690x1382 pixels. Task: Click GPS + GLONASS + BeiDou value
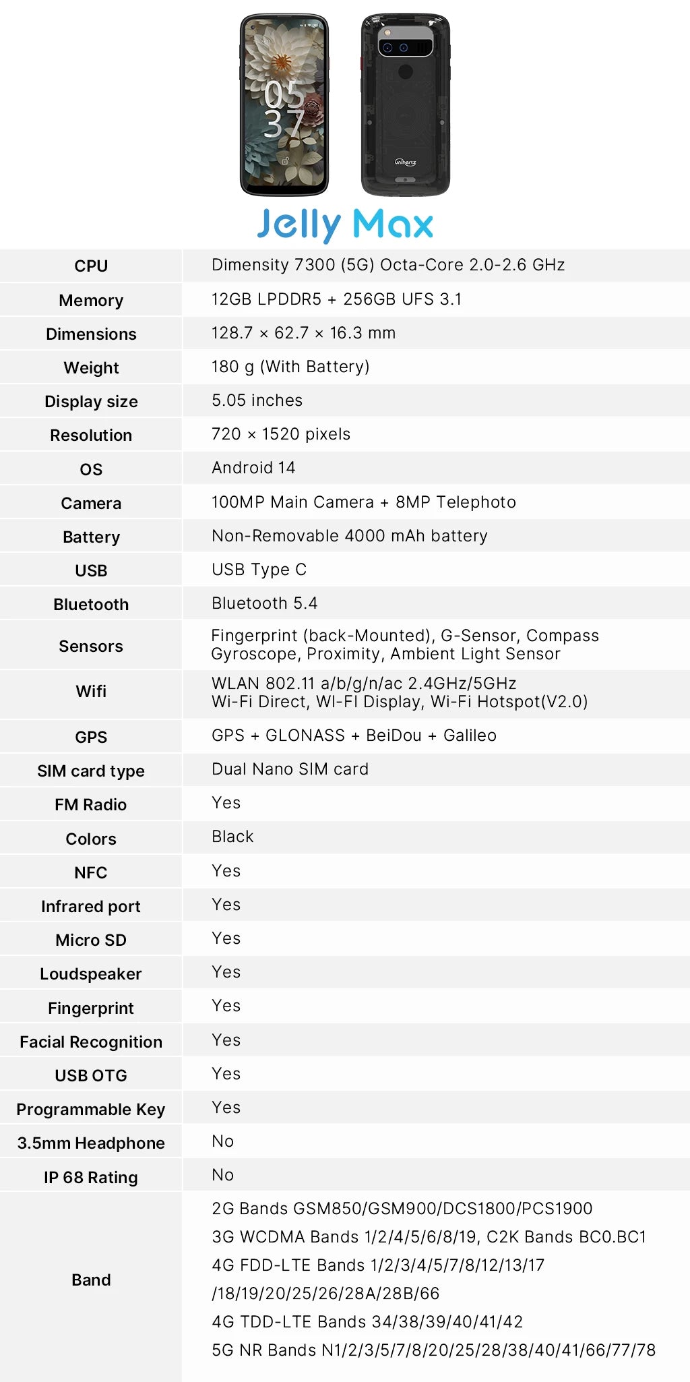point(354,735)
